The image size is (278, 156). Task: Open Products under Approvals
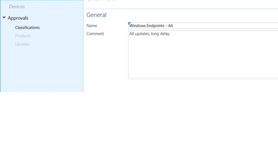point(23,36)
